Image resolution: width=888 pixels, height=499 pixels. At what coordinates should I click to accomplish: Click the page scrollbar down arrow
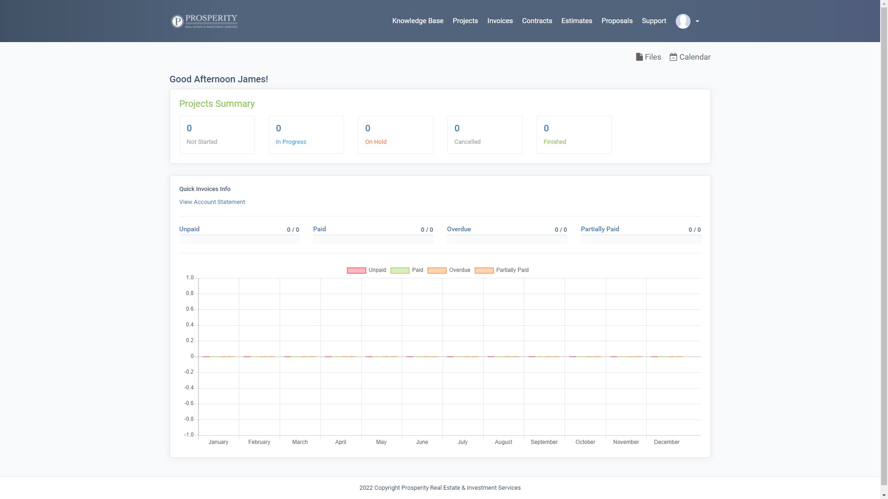pyautogui.click(x=884, y=496)
